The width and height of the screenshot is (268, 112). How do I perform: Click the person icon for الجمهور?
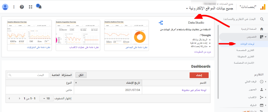261,89
